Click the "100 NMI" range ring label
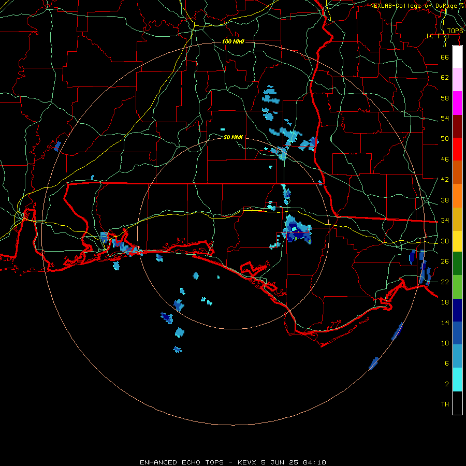Image resolution: width=466 pixels, height=466 pixels. pyautogui.click(x=233, y=41)
